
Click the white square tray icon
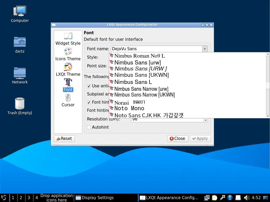238,198
